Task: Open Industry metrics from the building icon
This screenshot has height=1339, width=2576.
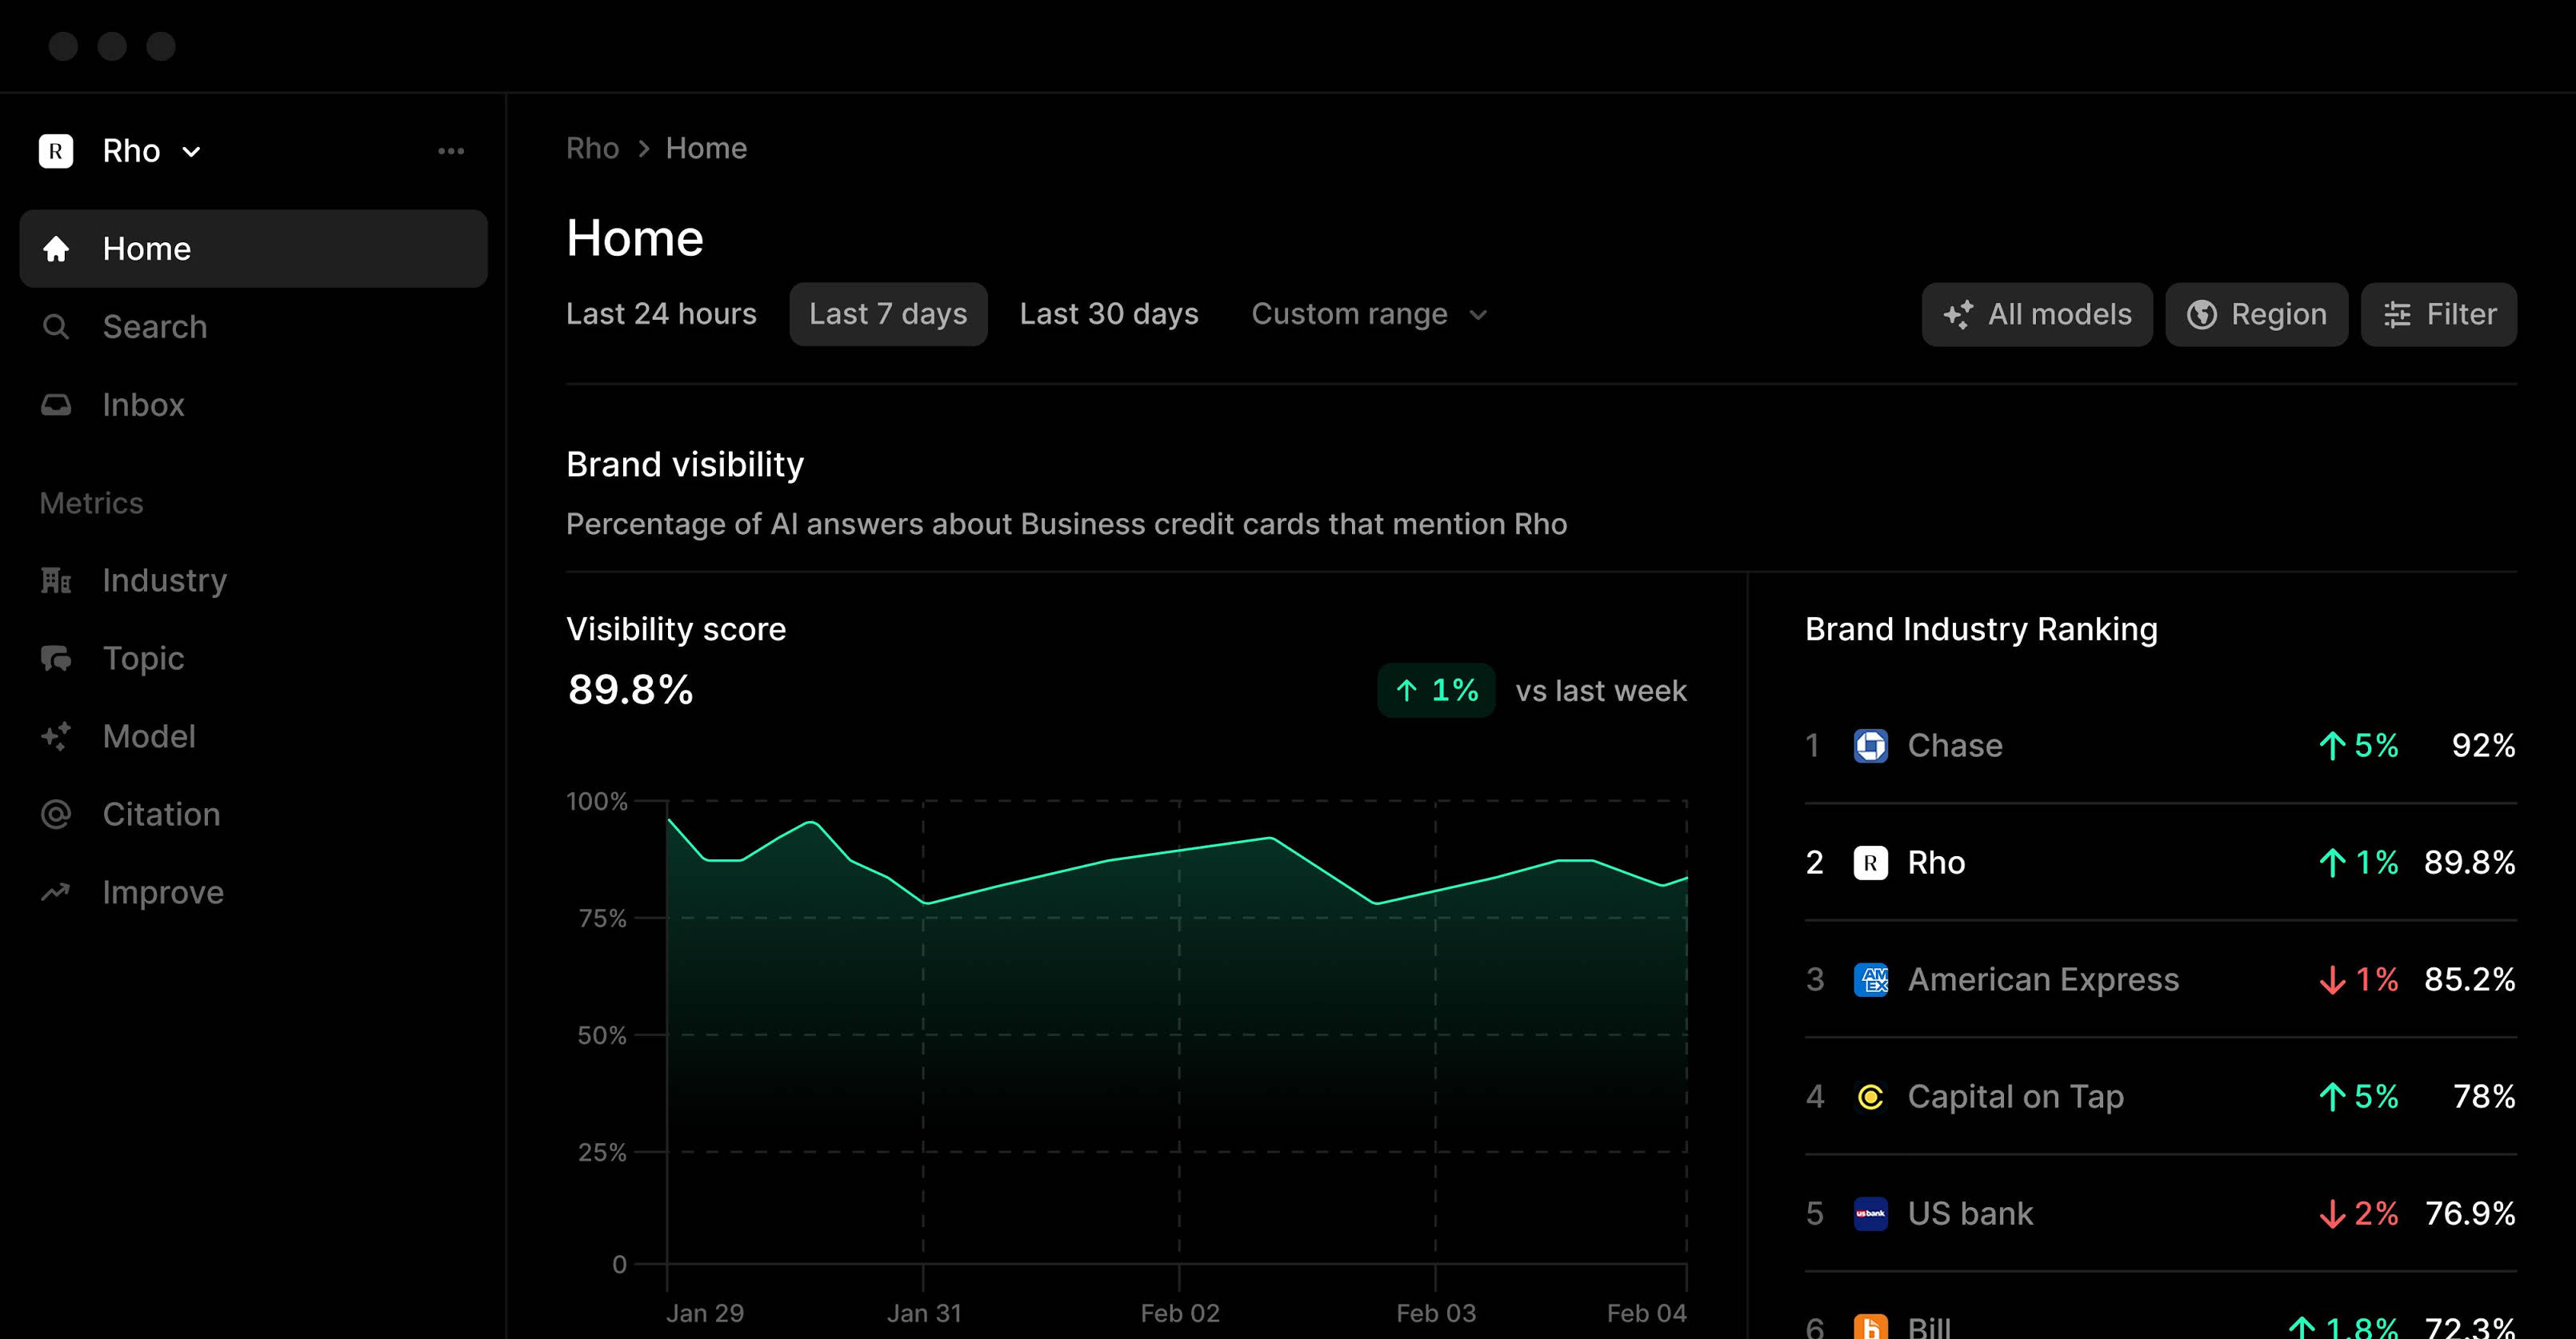Action: 56,580
